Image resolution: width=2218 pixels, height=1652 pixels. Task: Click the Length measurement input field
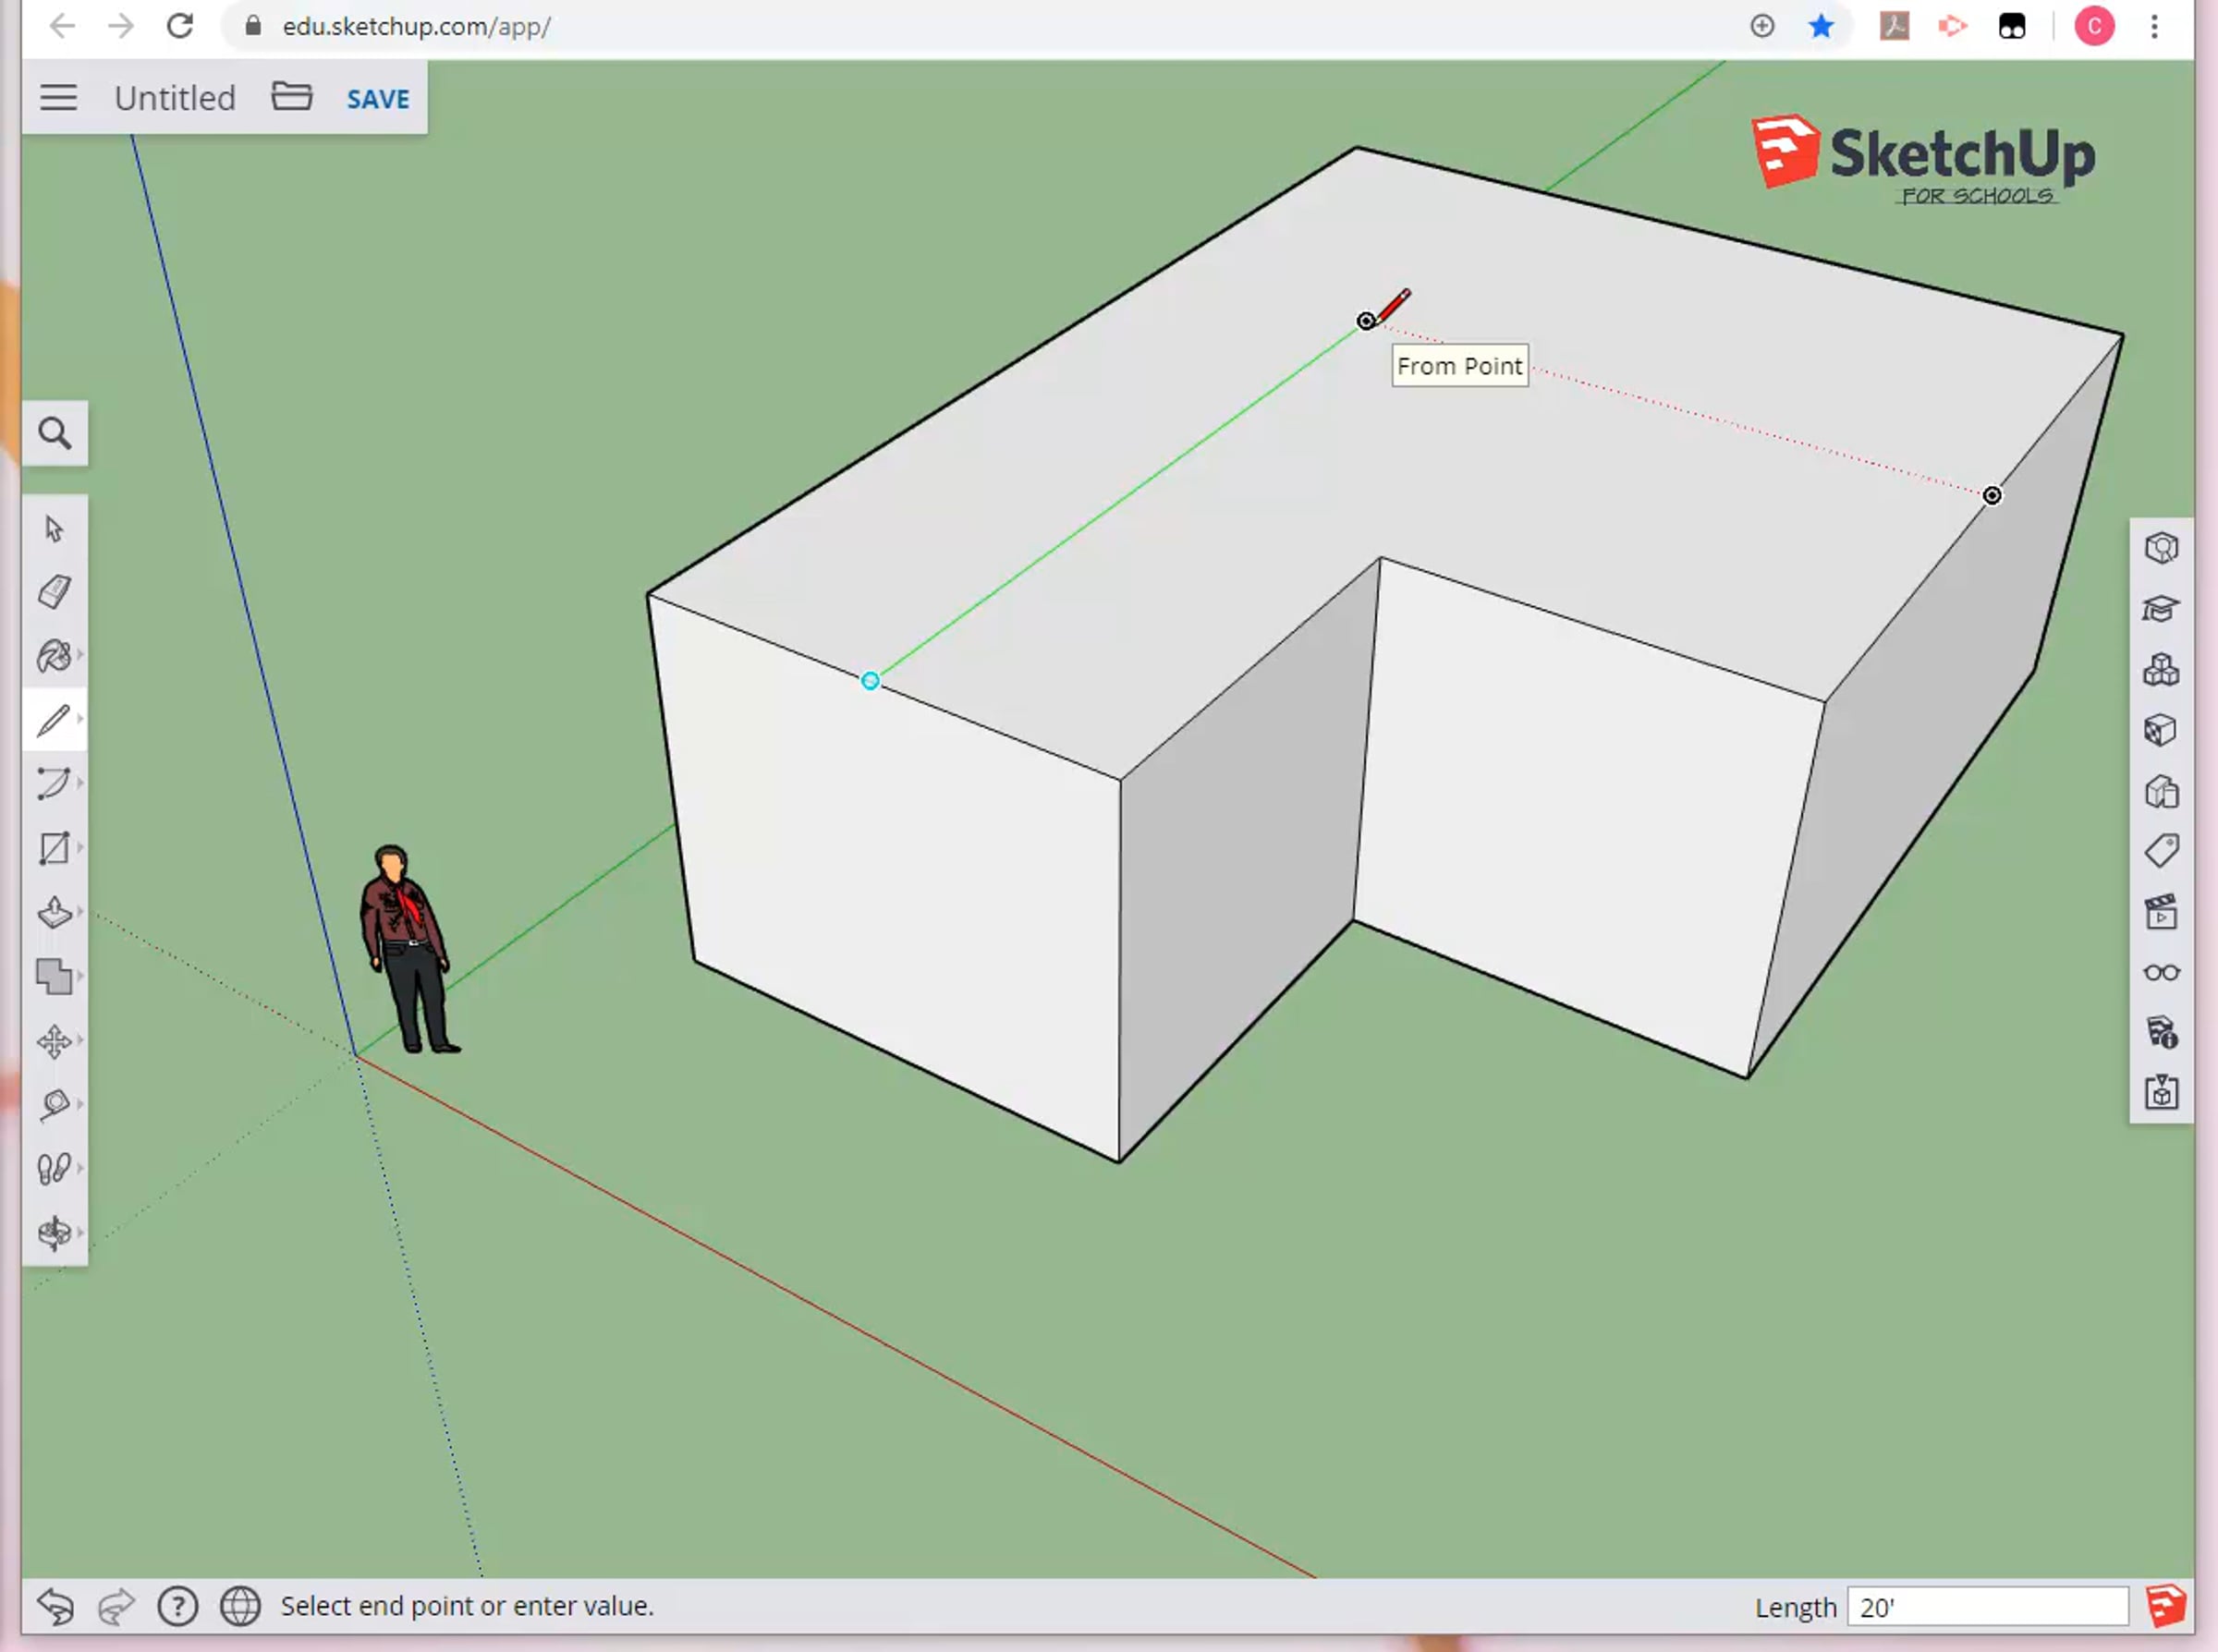pyautogui.click(x=1986, y=1607)
